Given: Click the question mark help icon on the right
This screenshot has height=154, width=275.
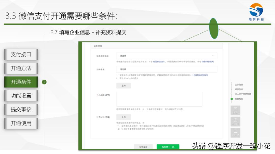Looking at the screenshot, I should 235,121.
